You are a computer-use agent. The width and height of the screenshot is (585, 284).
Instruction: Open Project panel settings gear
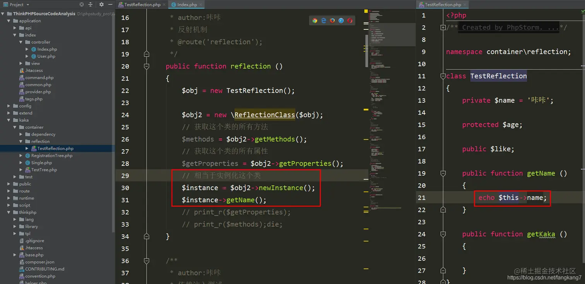coord(101,5)
